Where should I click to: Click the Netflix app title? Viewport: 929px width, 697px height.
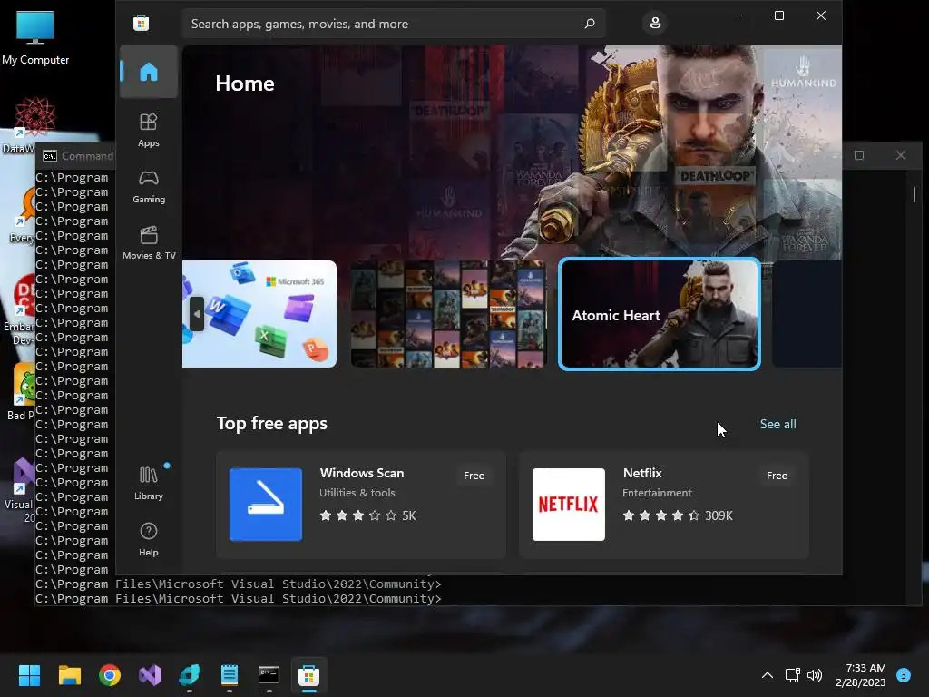tap(642, 473)
